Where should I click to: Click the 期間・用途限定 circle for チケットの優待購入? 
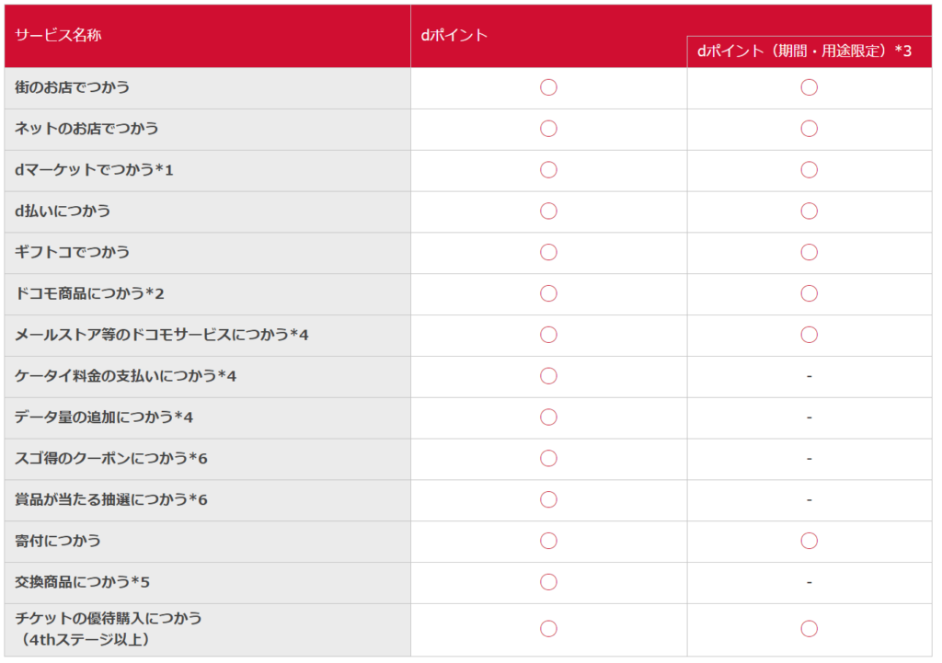tap(809, 629)
